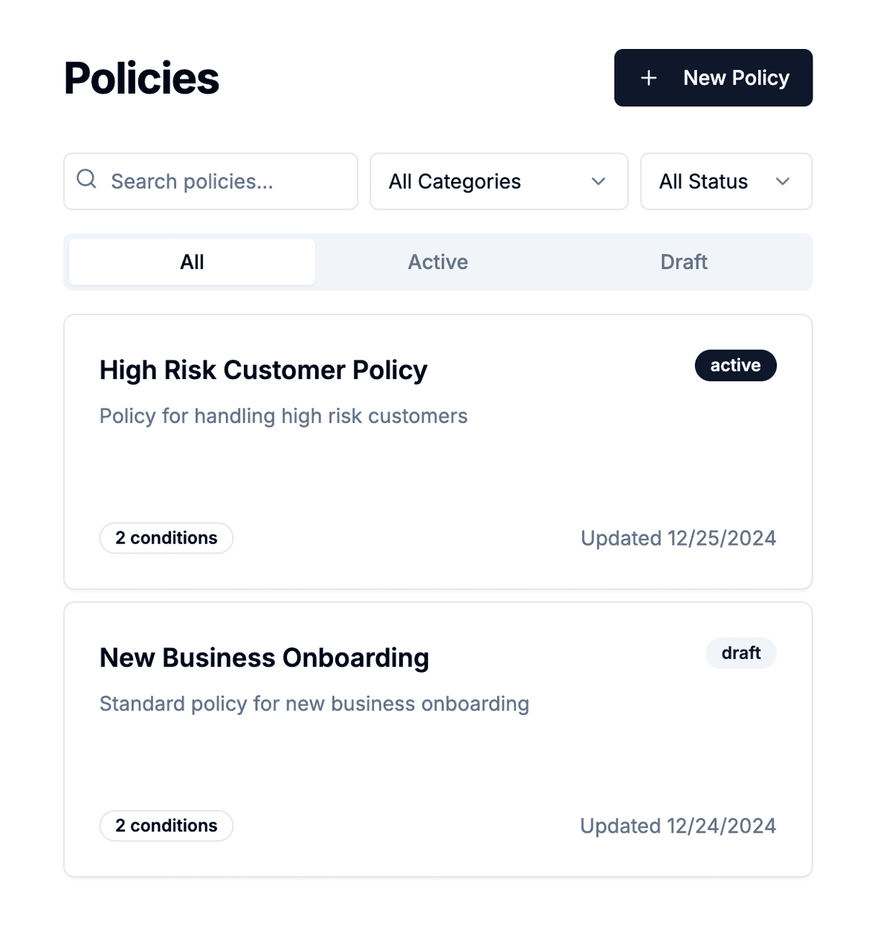Click the 2 conditions badge on High Risk Customer Policy
This screenshot has height=941, width=892.
point(166,537)
